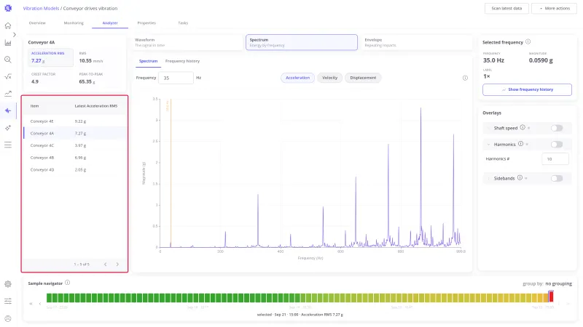Viewport: 583px width, 327px height.
Task: Select the vibration waveform sidebar icon
Action: pyautogui.click(x=8, y=110)
